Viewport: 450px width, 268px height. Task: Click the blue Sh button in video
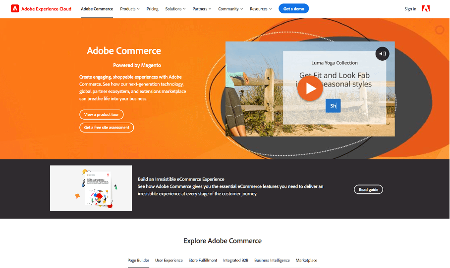pyautogui.click(x=333, y=106)
